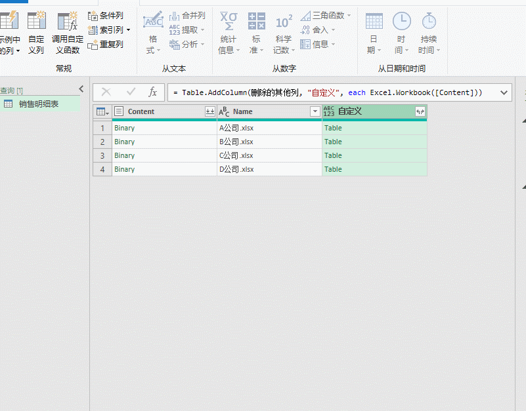Click the fx function icon
This screenshot has height=411, width=526.
(152, 92)
